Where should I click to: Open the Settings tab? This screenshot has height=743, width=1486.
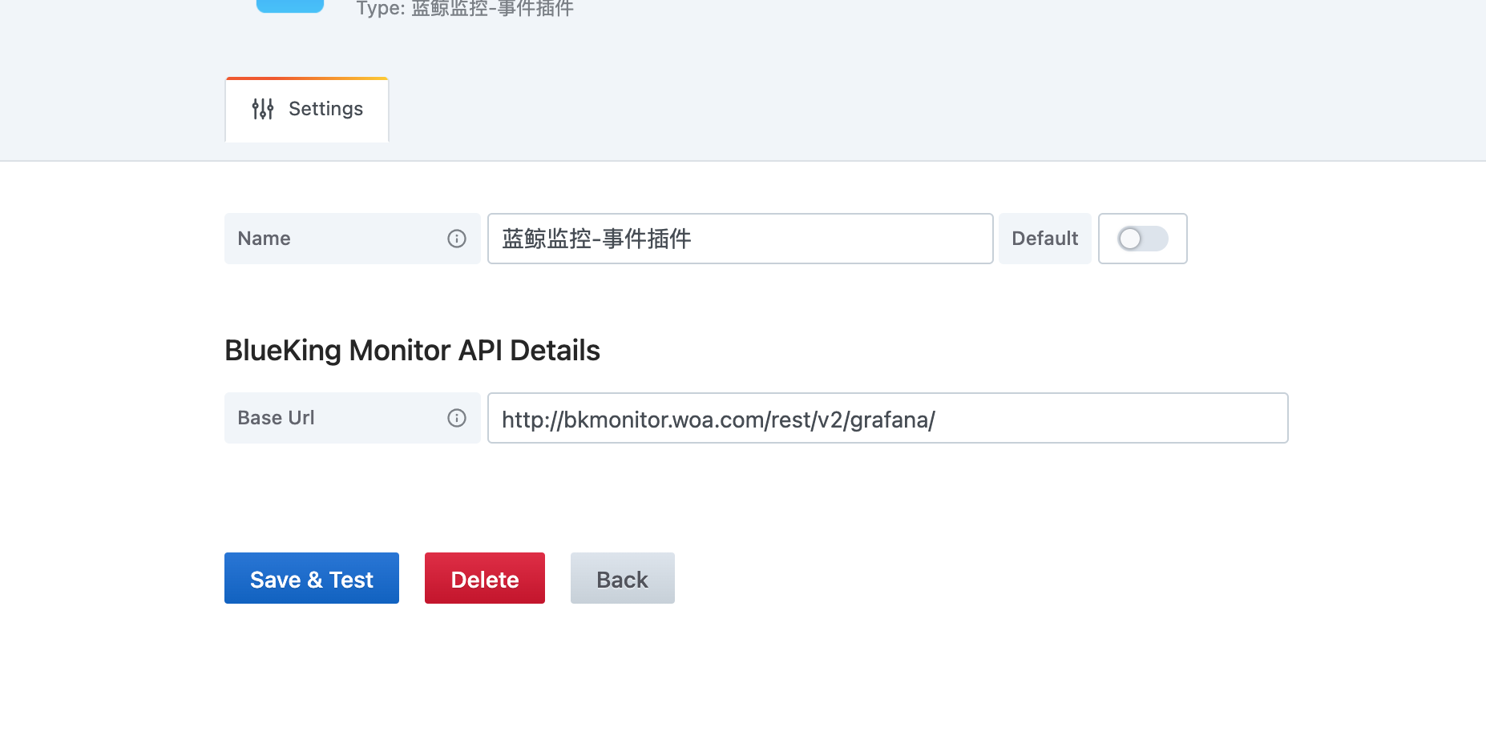click(307, 110)
